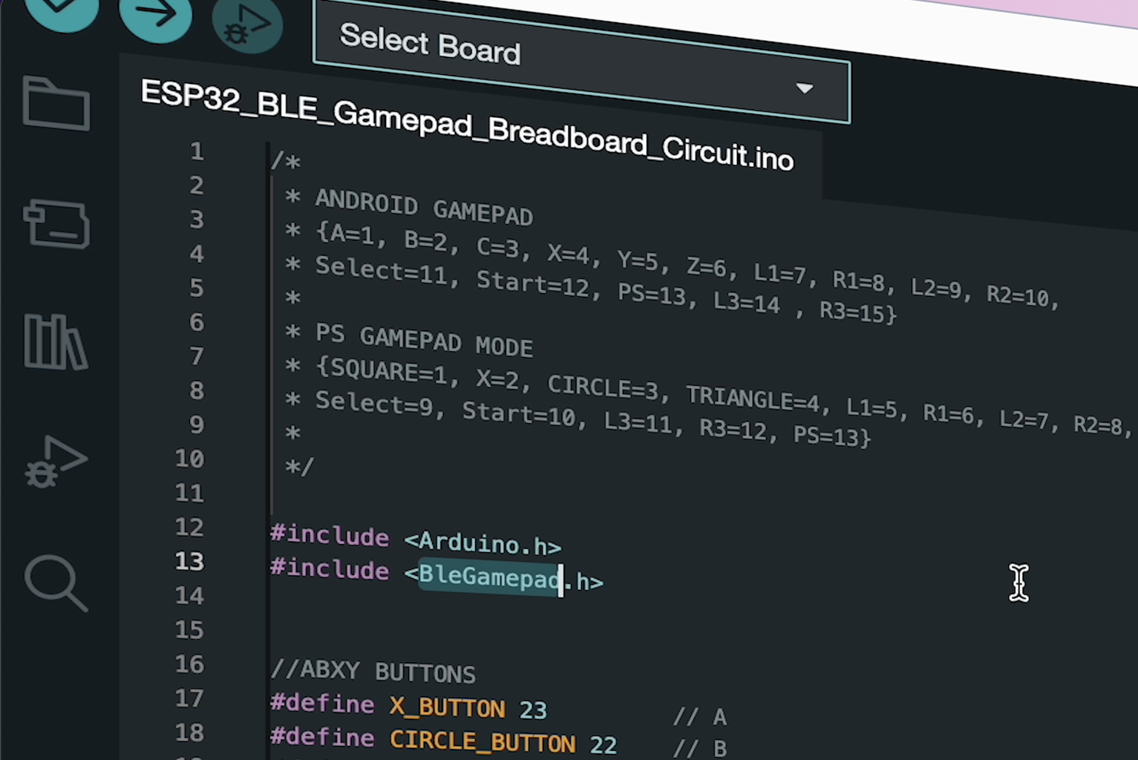Click the X_BUTTON define value 23
Screen dimensions: 1138x760
click(533, 709)
